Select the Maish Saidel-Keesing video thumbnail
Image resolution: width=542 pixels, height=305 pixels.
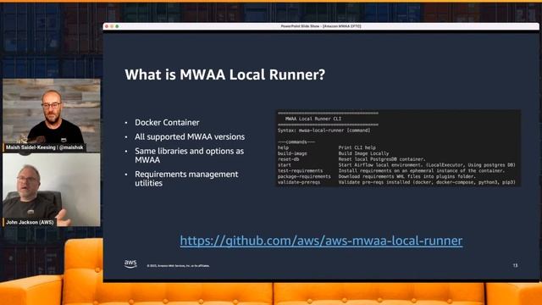[52, 115]
